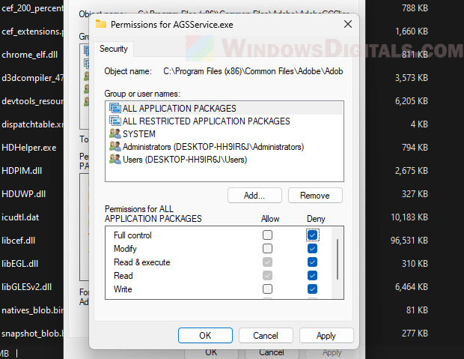Select libEGL.dll in the file list
The width and height of the screenshot is (464, 359).
click(x=19, y=264)
